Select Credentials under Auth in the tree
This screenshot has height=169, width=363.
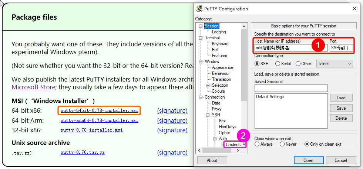coord(234,145)
